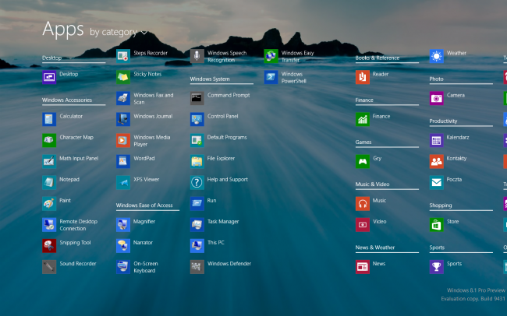Open Sound Recorder icon
This screenshot has height=316, width=507.
click(49, 267)
